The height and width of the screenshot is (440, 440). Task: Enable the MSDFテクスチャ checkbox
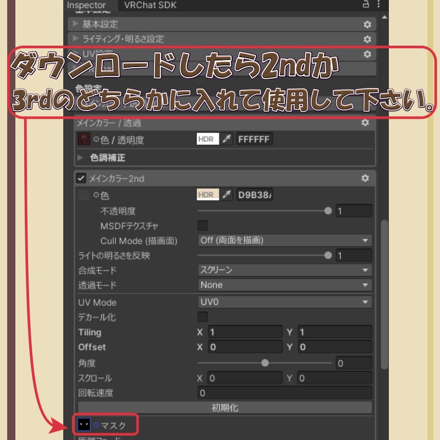(202, 225)
